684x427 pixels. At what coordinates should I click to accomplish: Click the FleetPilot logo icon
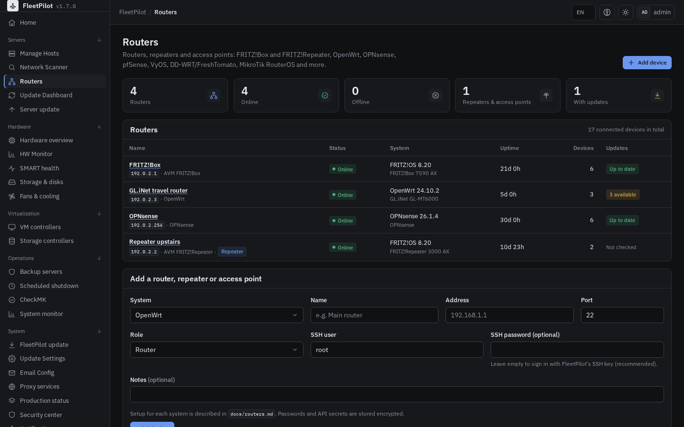13,6
